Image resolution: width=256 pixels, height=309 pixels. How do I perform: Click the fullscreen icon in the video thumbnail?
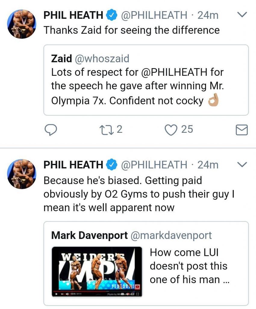tap(138, 294)
